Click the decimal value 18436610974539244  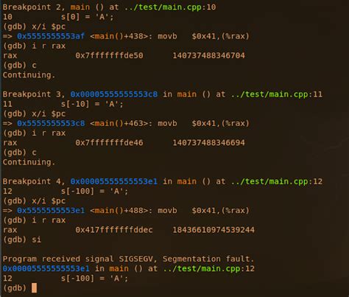click(x=214, y=230)
